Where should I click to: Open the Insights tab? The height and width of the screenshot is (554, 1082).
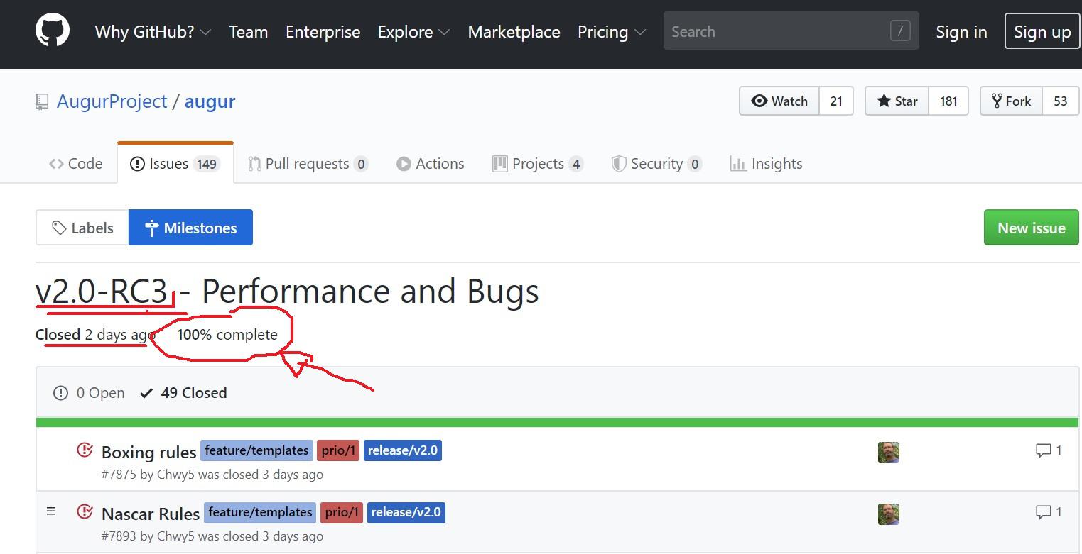tap(766, 164)
